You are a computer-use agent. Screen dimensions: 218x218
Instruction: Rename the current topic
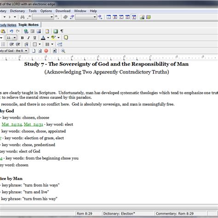click(40, 51)
